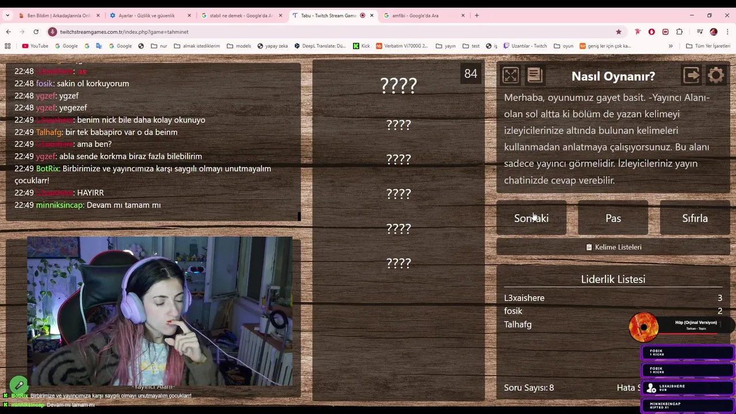736x414 pixels.
Task: Open game settings gear icon
Action: tap(716, 75)
